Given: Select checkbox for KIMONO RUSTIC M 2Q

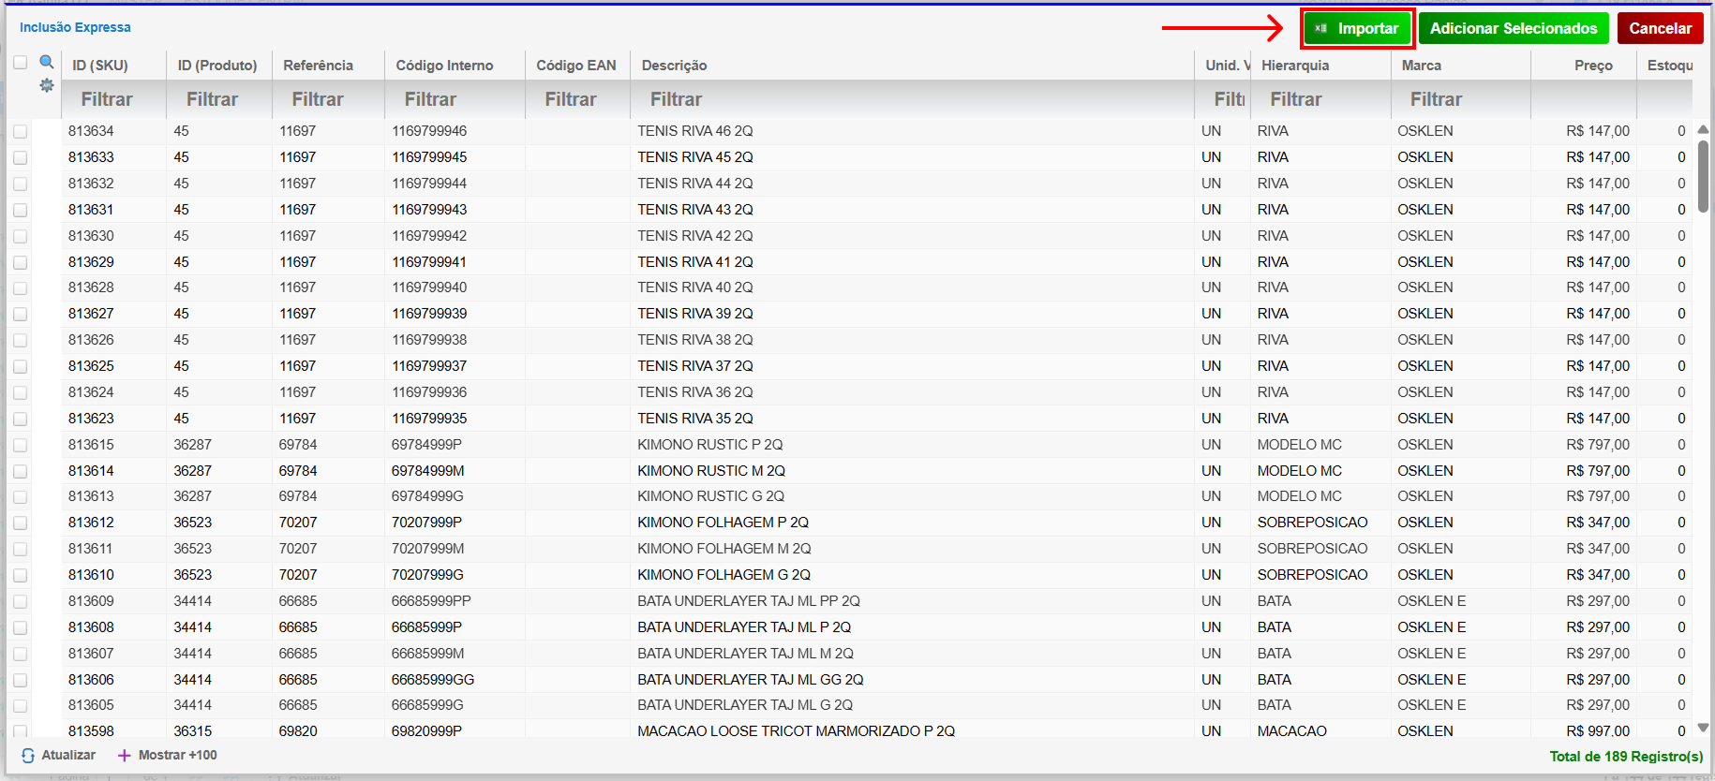Looking at the screenshot, I should 20,472.
